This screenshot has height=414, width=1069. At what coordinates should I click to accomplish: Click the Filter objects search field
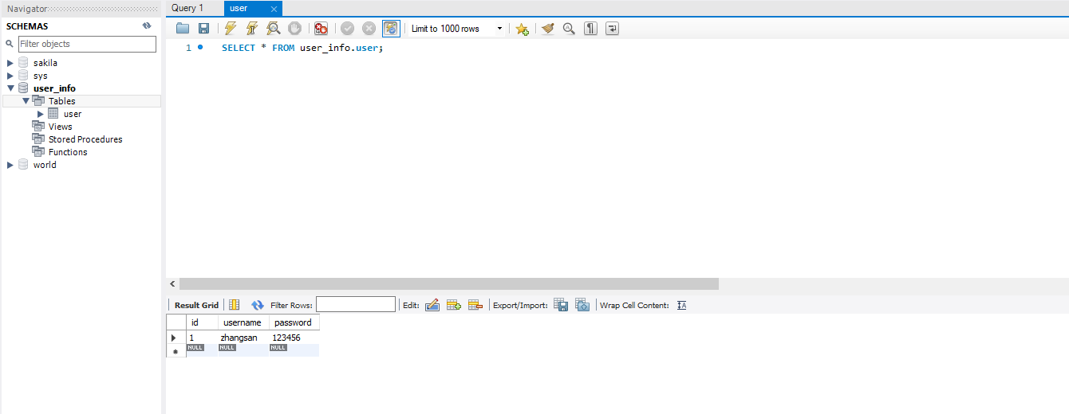(x=87, y=44)
